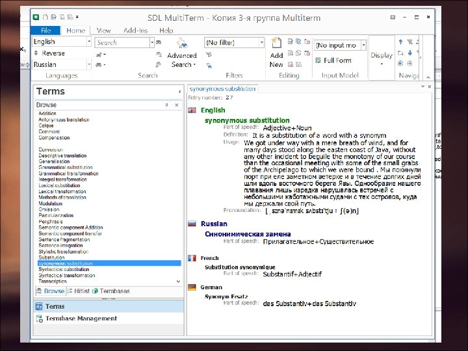
Task: Switch to the Home ribbon tab
Action: coord(75,31)
